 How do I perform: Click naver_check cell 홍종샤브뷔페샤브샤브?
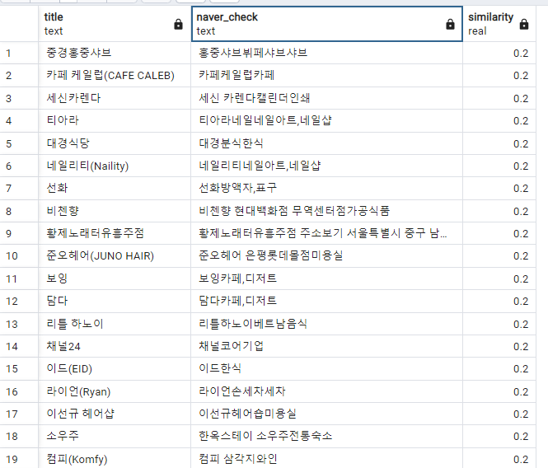pyautogui.click(x=327, y=53)
